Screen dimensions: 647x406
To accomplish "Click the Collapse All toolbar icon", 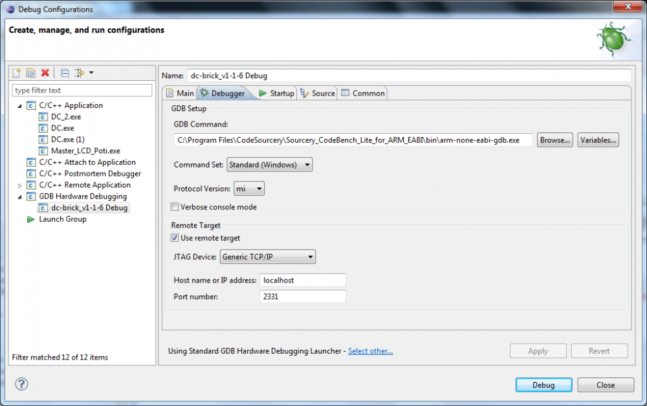I will [65, 73].
